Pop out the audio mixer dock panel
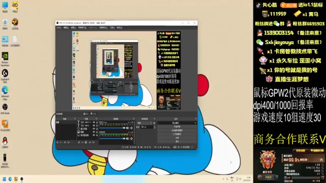 click(134, 119)
